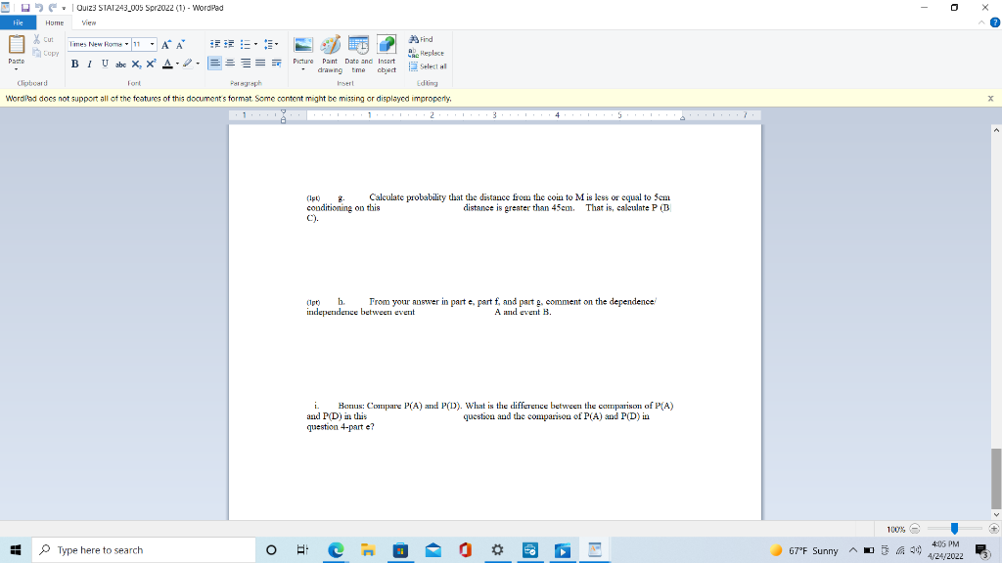
Task: Open the font size dropdown
Action: tap(151, 43)
